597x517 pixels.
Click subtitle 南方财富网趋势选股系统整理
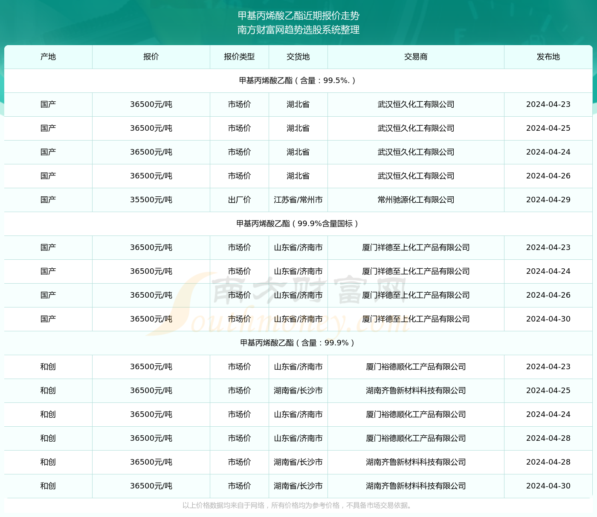click(298, 30)
